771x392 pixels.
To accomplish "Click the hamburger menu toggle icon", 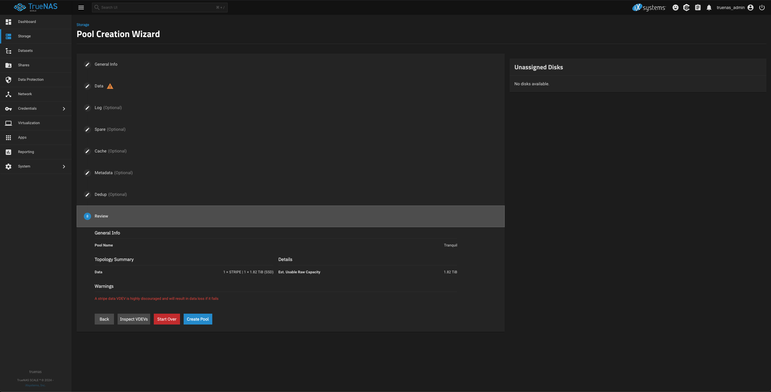I will (x=81, y=8).
